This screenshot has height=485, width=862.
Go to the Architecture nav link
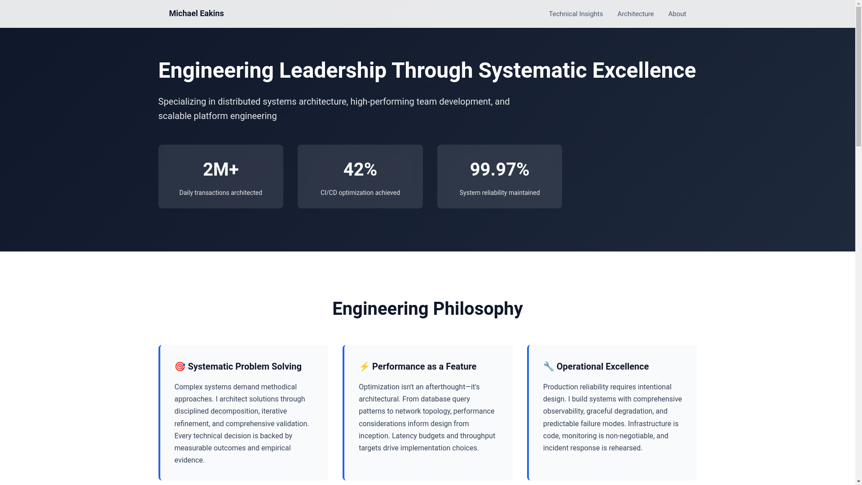click(x=635, y=14)
